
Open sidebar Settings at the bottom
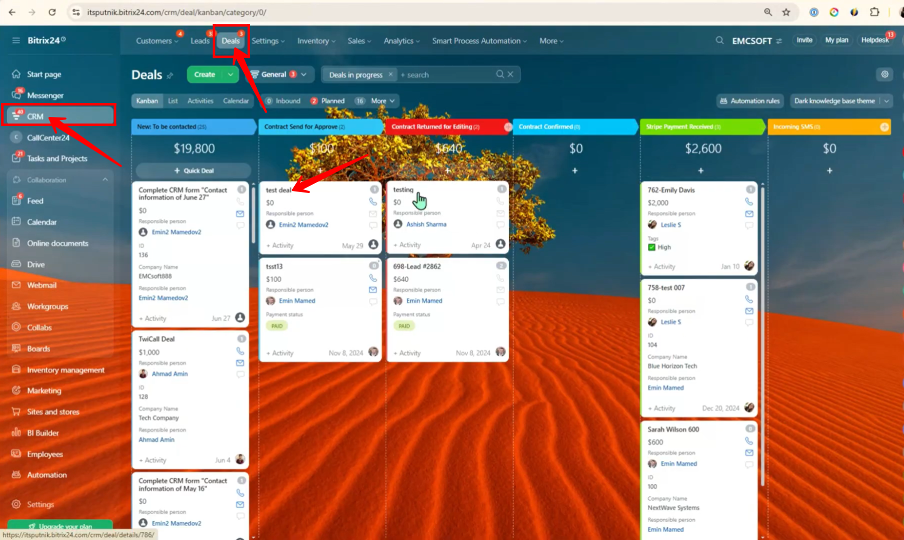pos(40,504)
